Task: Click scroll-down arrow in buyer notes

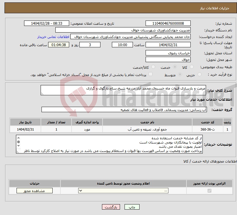Action: [x=19, y=146]
